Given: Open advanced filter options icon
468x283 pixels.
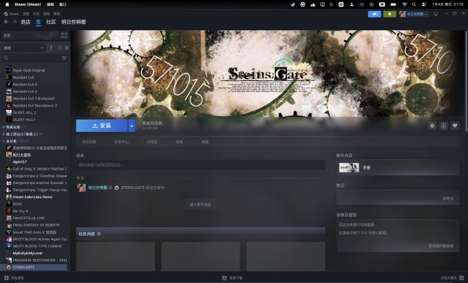Looking at the screenshot, I should coord(64,58).
